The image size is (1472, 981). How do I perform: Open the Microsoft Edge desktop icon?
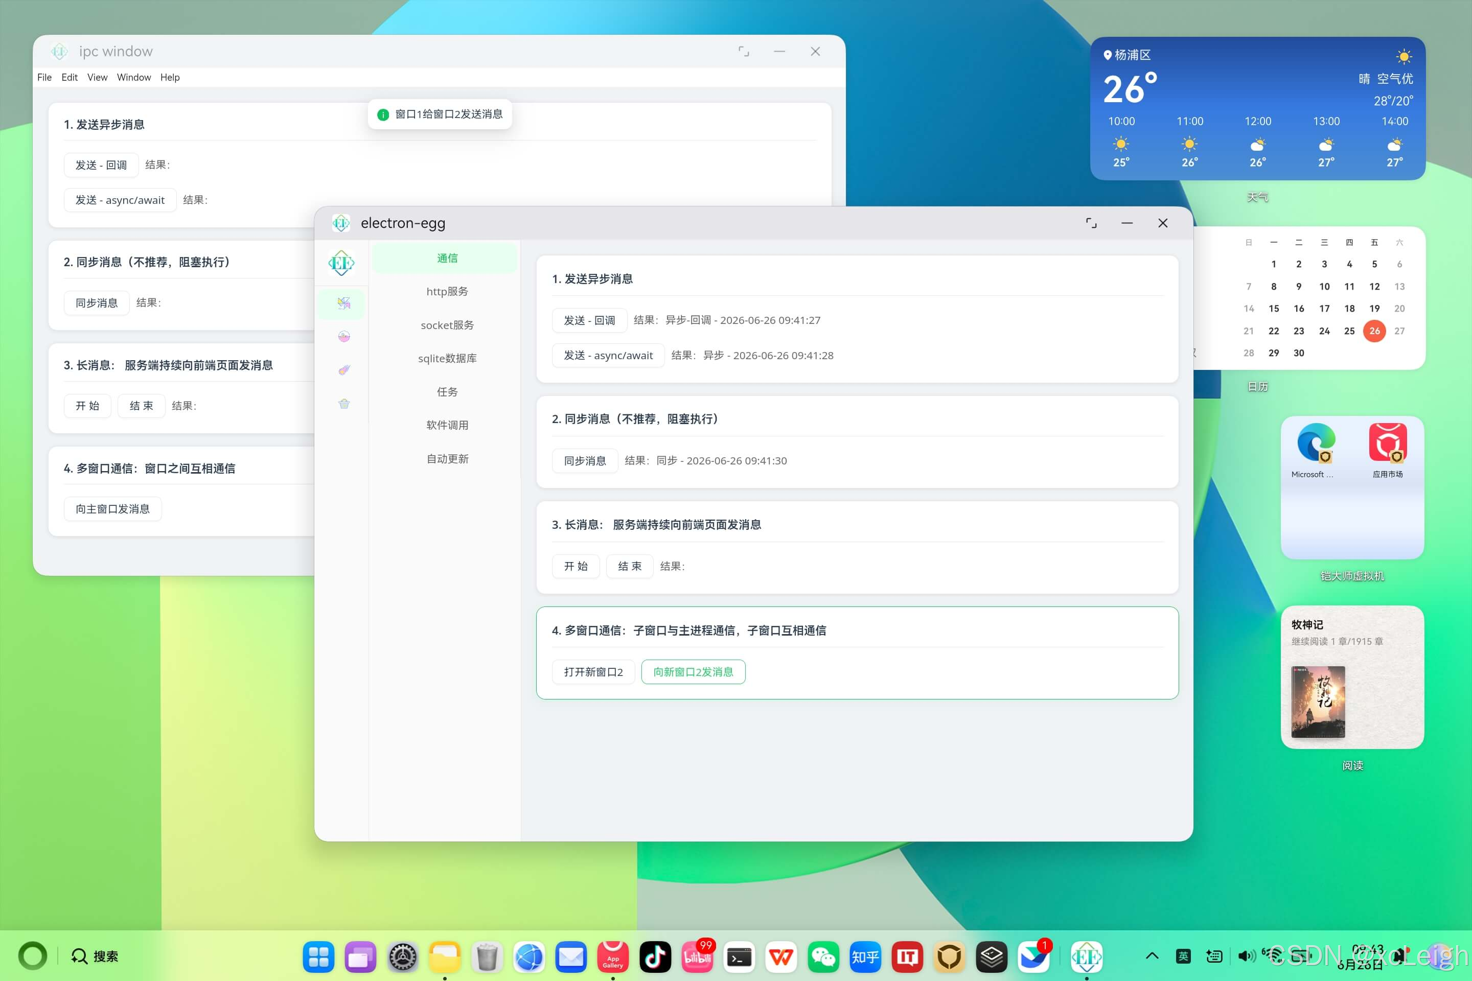coord(1316,442)
